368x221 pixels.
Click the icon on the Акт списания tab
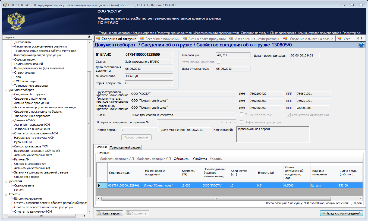[x=231, y=39]
